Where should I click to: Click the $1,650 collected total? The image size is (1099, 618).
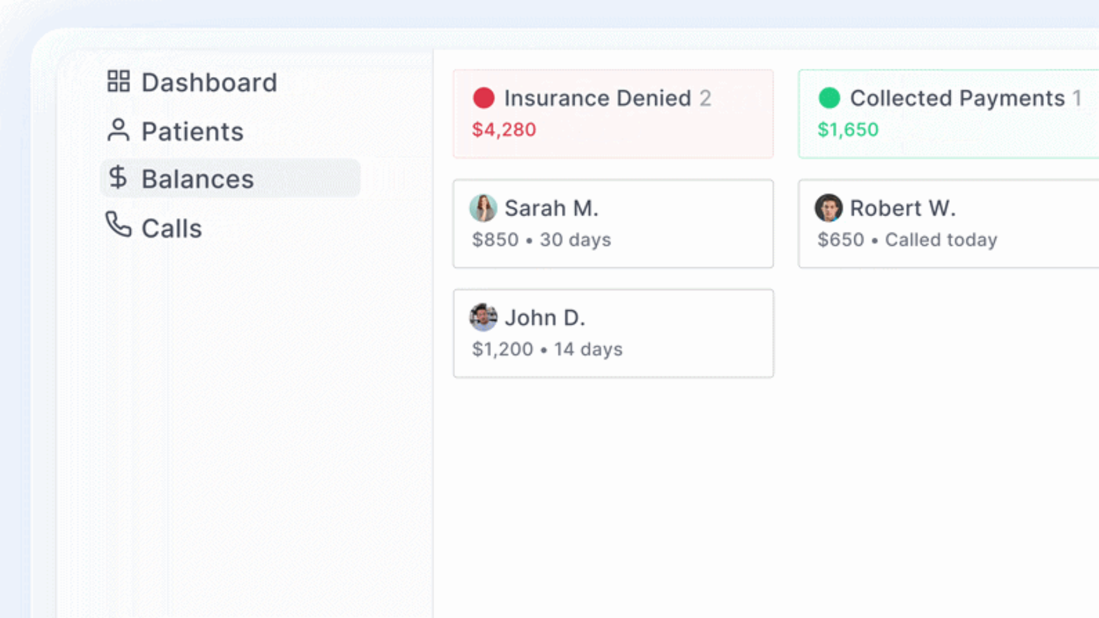pos(848,130)
